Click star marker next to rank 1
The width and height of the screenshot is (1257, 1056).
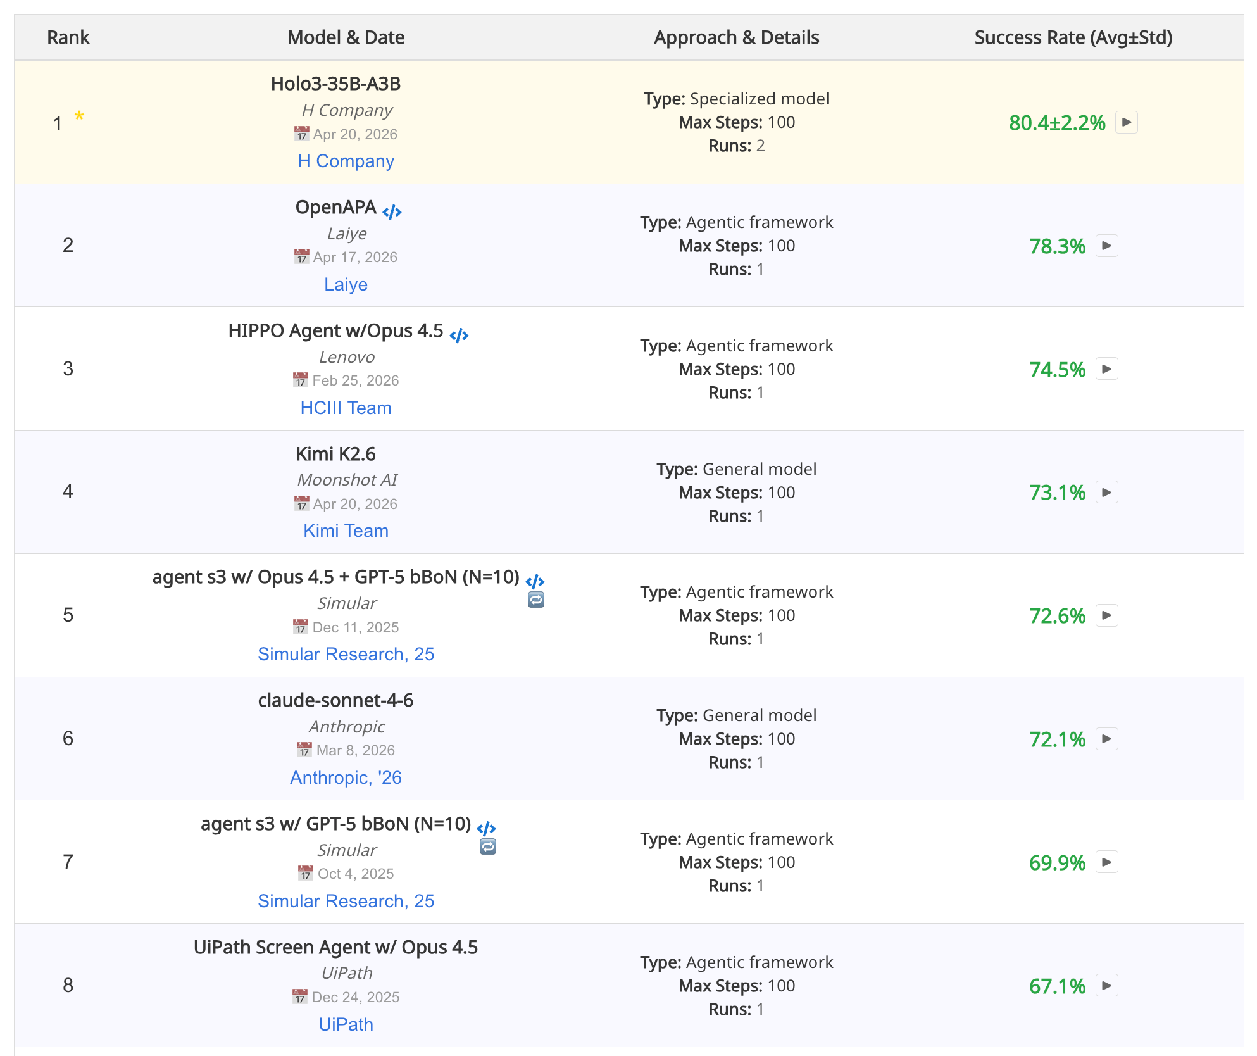tap(79, 116)
